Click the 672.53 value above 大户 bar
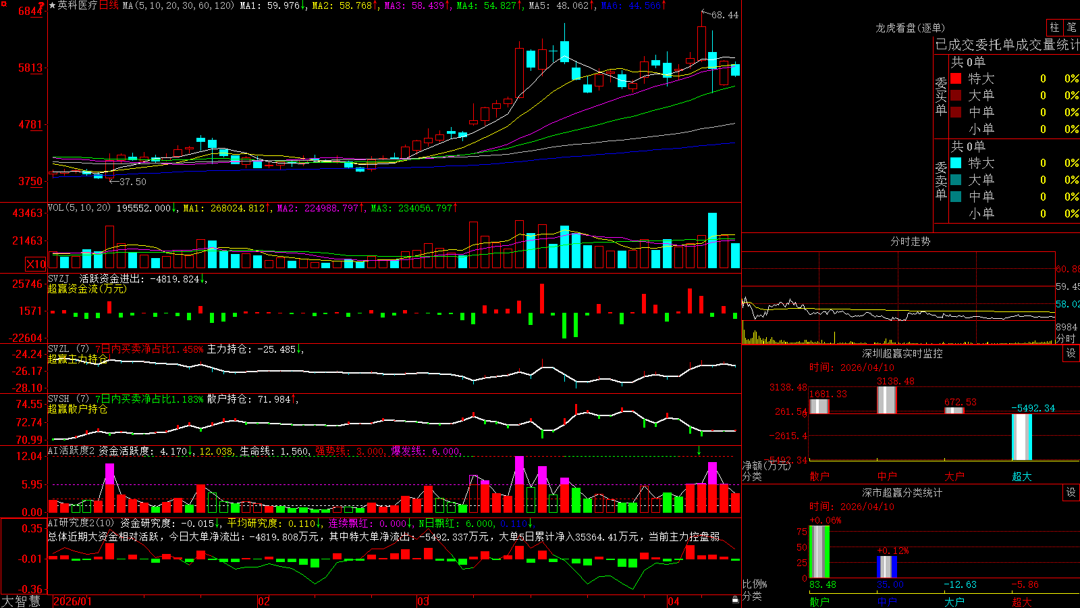This screenshot has height=608, width=1080. 961,402
